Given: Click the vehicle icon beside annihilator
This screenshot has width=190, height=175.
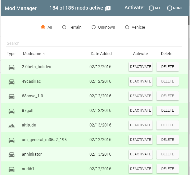Looking at the screenshot, I should [12, 155].
